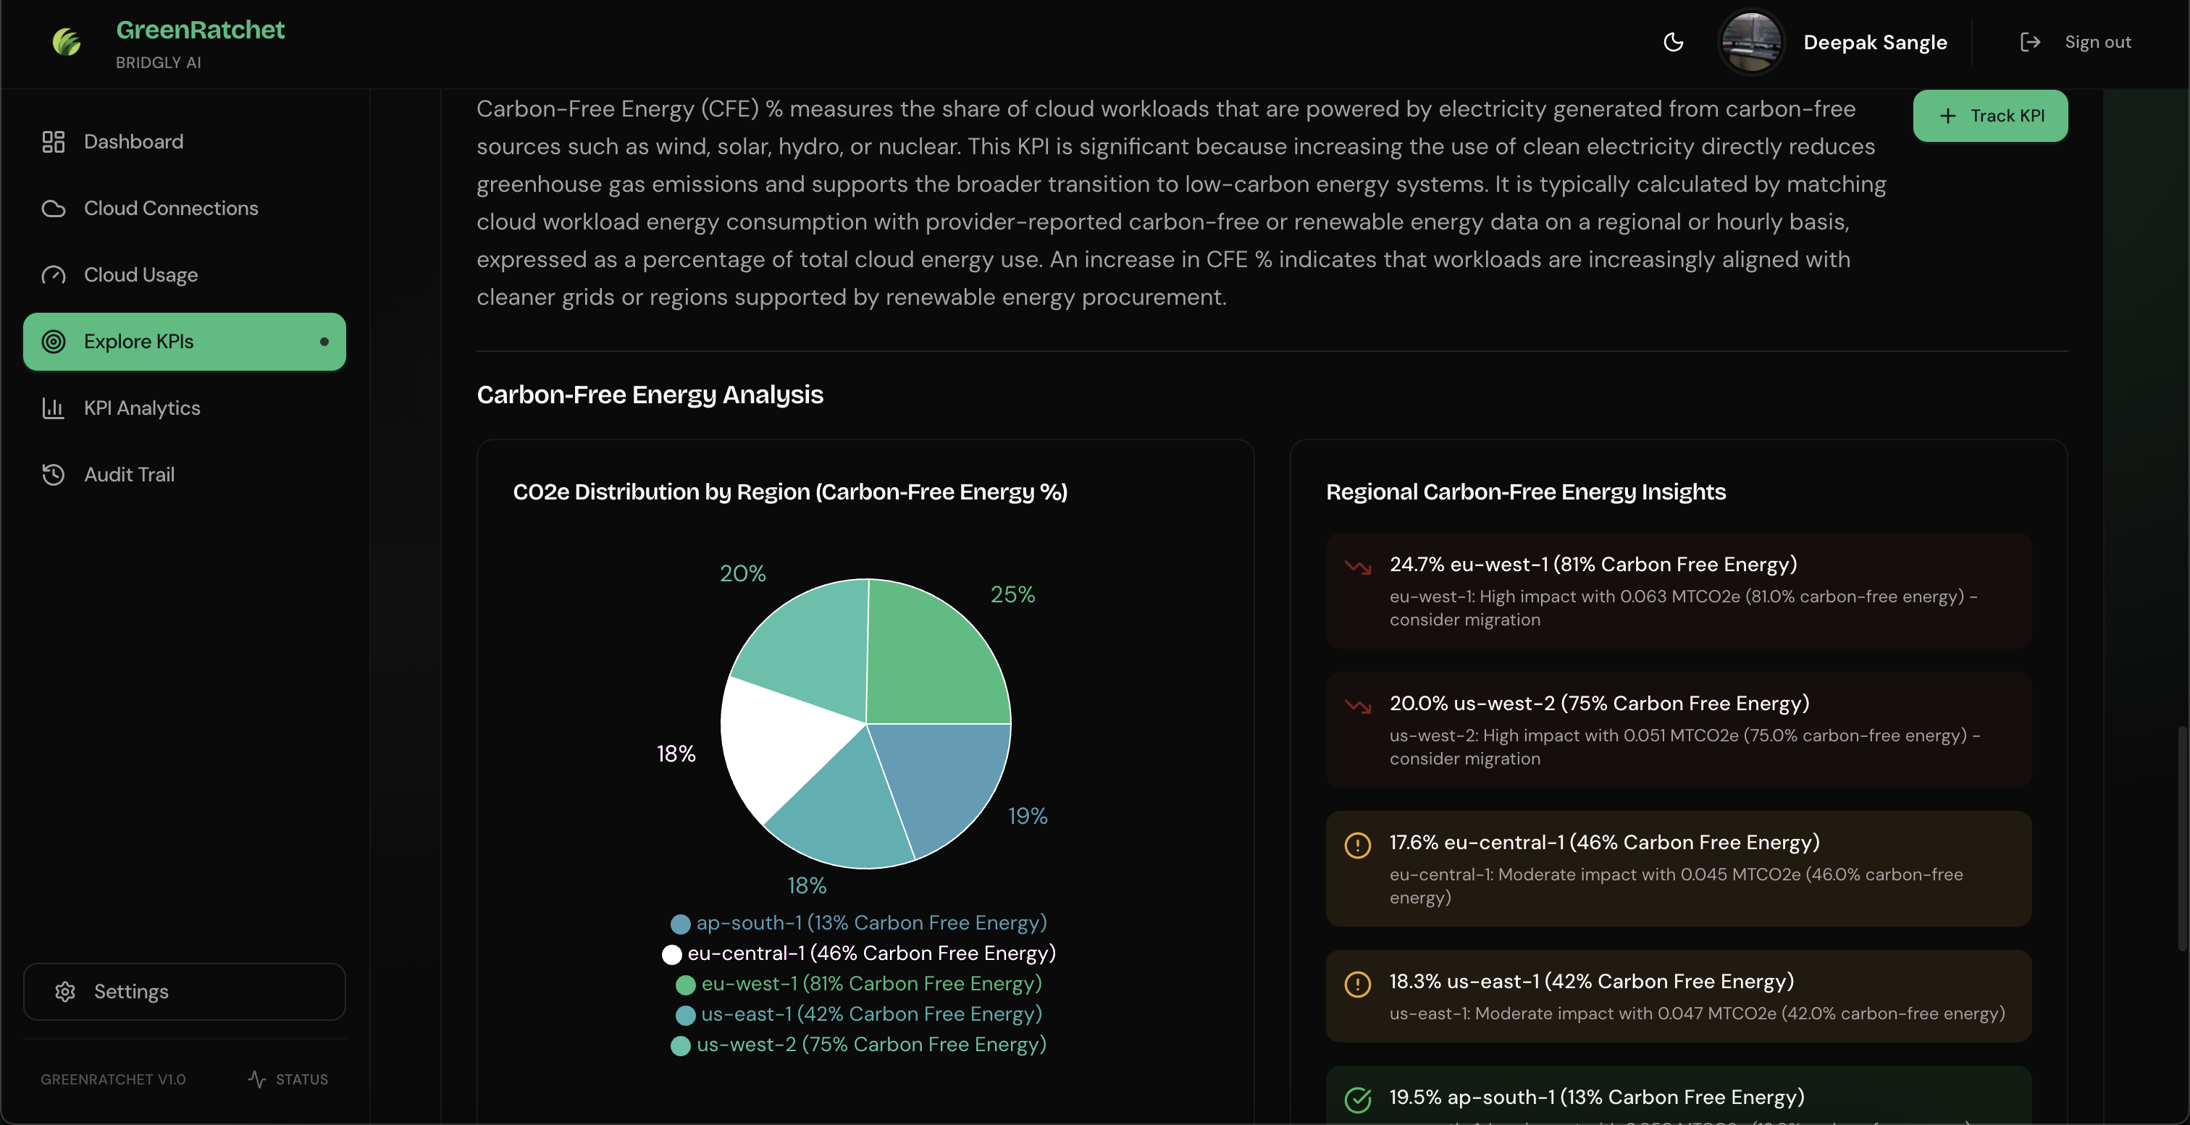Expand the eu-central-1 17.6% insight card
Screen dimensions: 2190x1125
click(1677, 869)
